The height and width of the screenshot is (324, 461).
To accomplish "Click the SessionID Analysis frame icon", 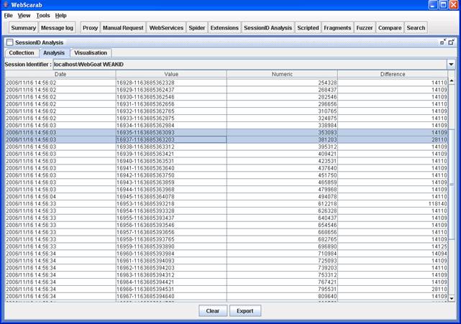I will (x=9, y=42).
